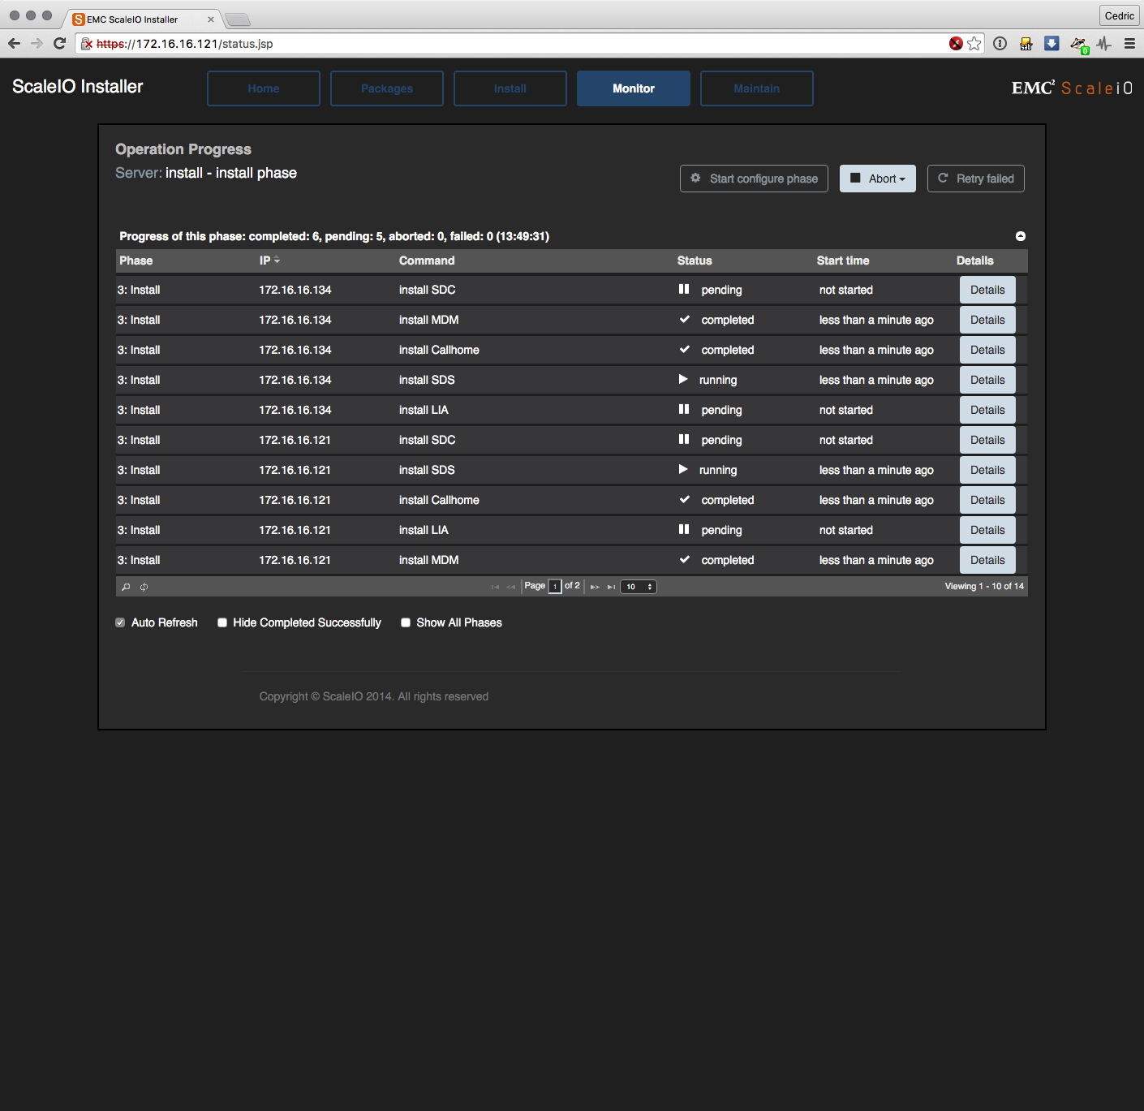Screen dimensions: 1144x1111
Task: Click the reload grid icon in table footer
Action: [x=144, y=587]
